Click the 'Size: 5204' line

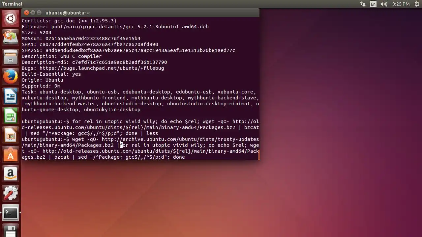[37, 33]
